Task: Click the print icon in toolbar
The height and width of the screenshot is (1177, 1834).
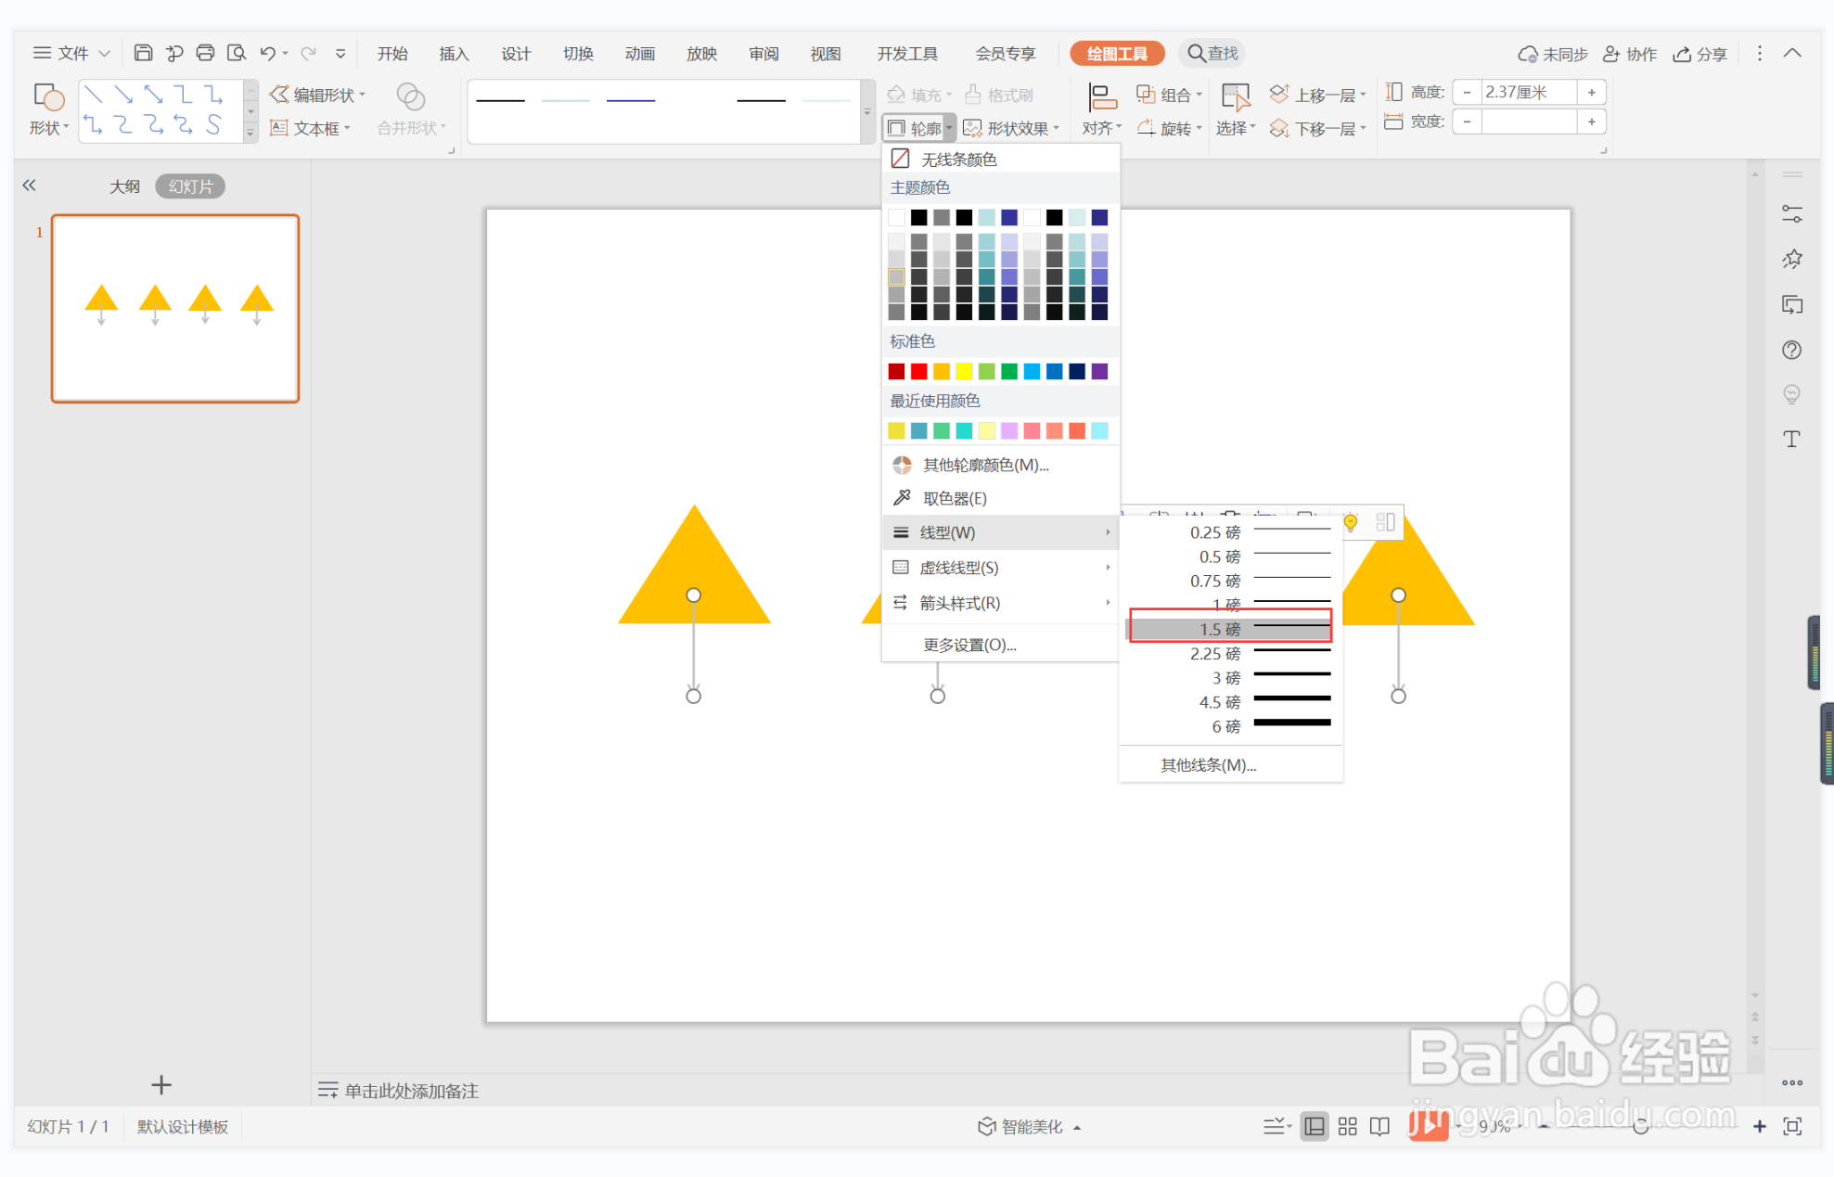Action: point(205,53)
